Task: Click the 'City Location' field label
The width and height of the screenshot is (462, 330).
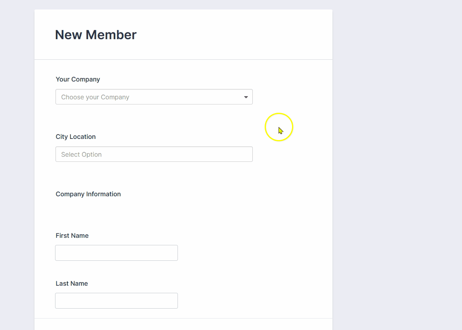Action: (76, 137)
